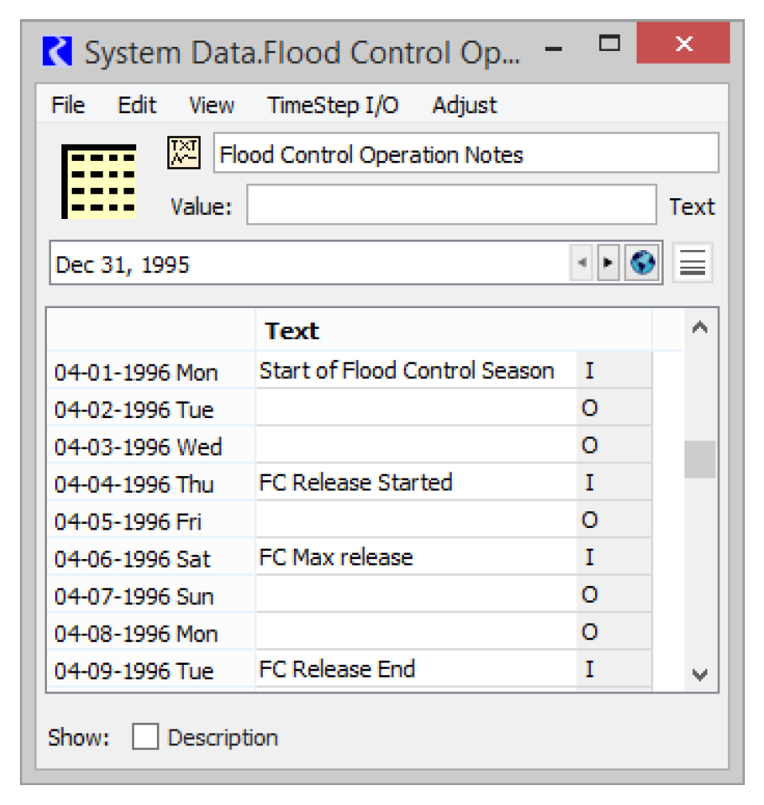This screenshot has height=805, width=764.
Task: Open the Adjust menu
Action: pos(464,105)
